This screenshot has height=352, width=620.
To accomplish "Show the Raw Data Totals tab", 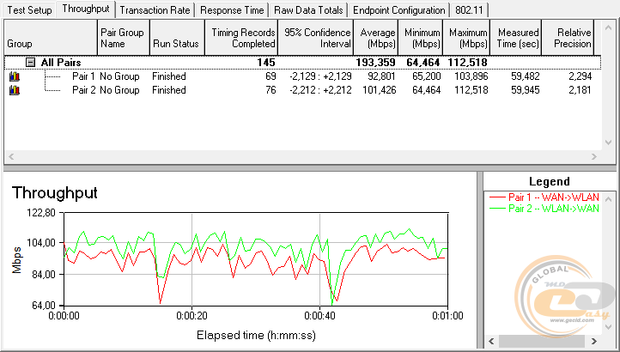I will pos(308,10).
